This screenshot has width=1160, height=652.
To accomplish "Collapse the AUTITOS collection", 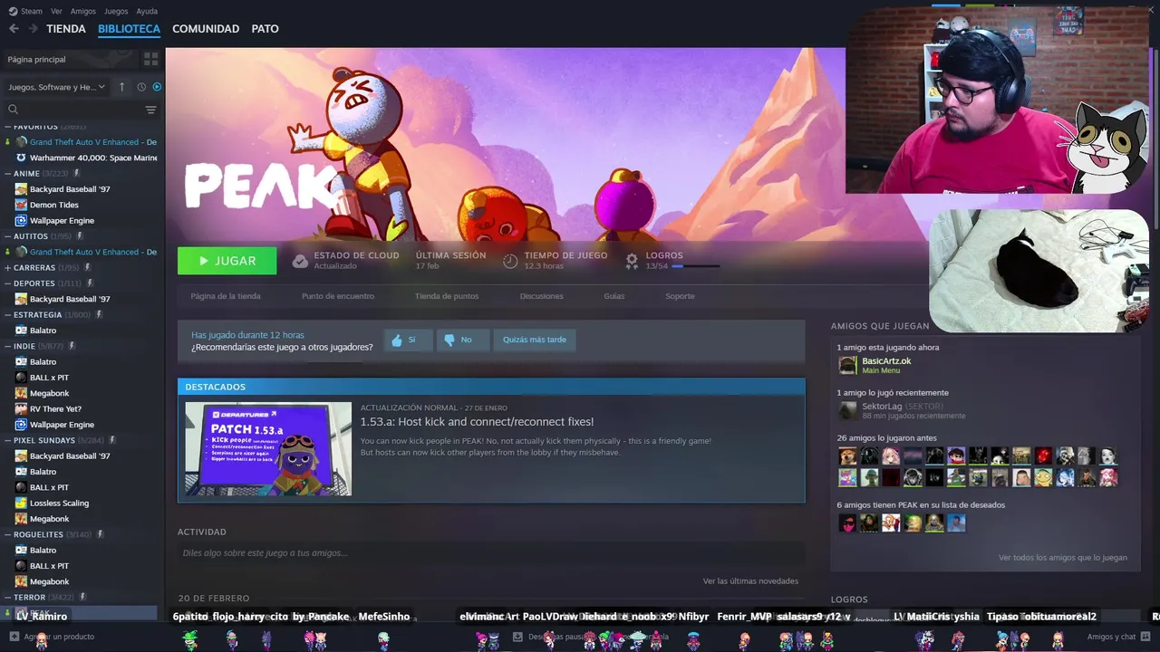I will tap(7, 235).
